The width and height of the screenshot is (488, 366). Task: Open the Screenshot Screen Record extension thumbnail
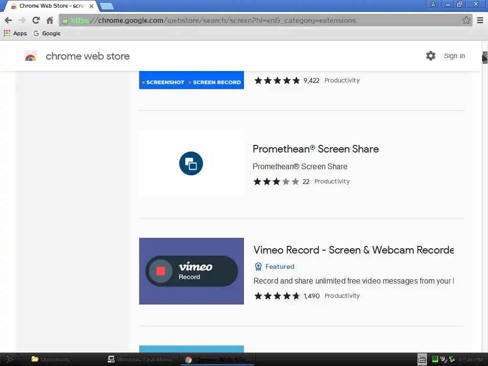pos(192,80)
